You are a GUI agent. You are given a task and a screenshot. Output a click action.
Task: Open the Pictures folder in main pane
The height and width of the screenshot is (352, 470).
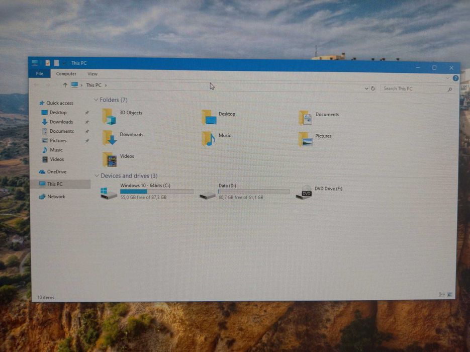315,139
